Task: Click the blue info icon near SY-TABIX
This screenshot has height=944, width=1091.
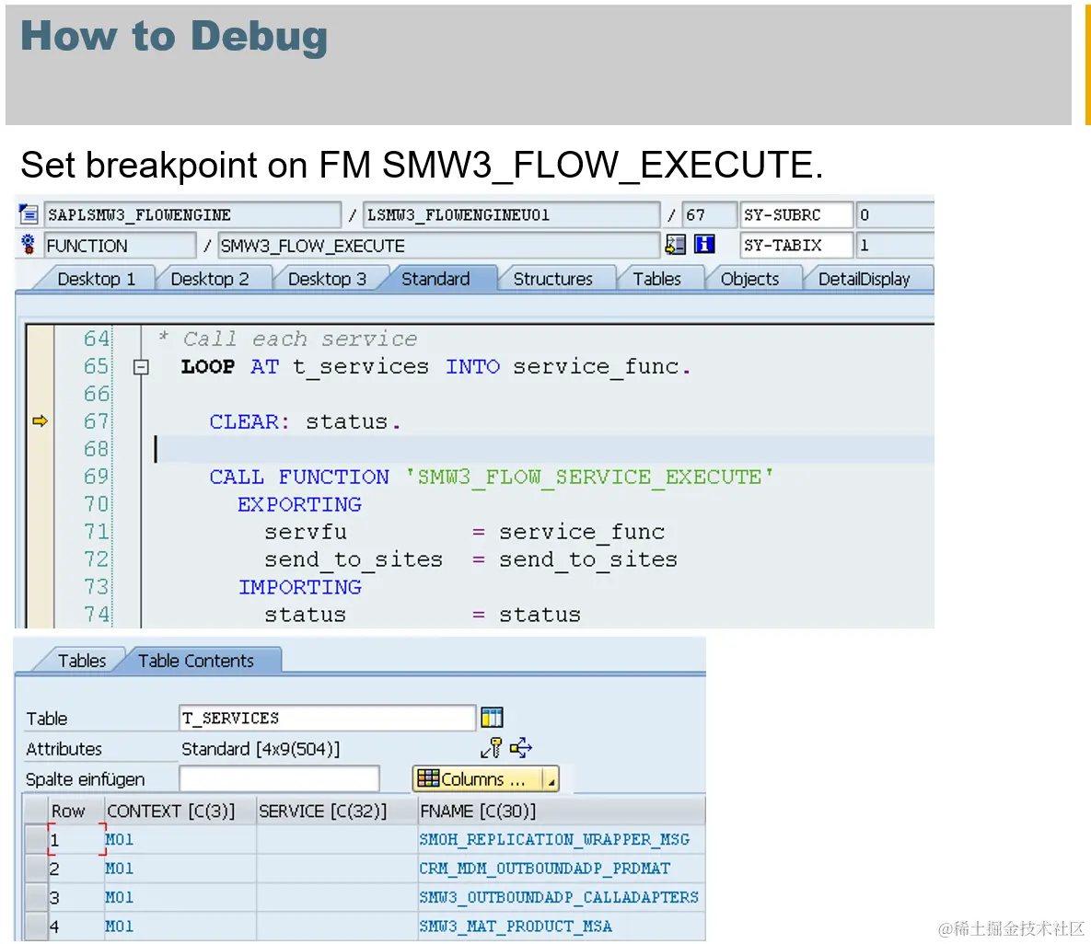Action: (704, 245)
